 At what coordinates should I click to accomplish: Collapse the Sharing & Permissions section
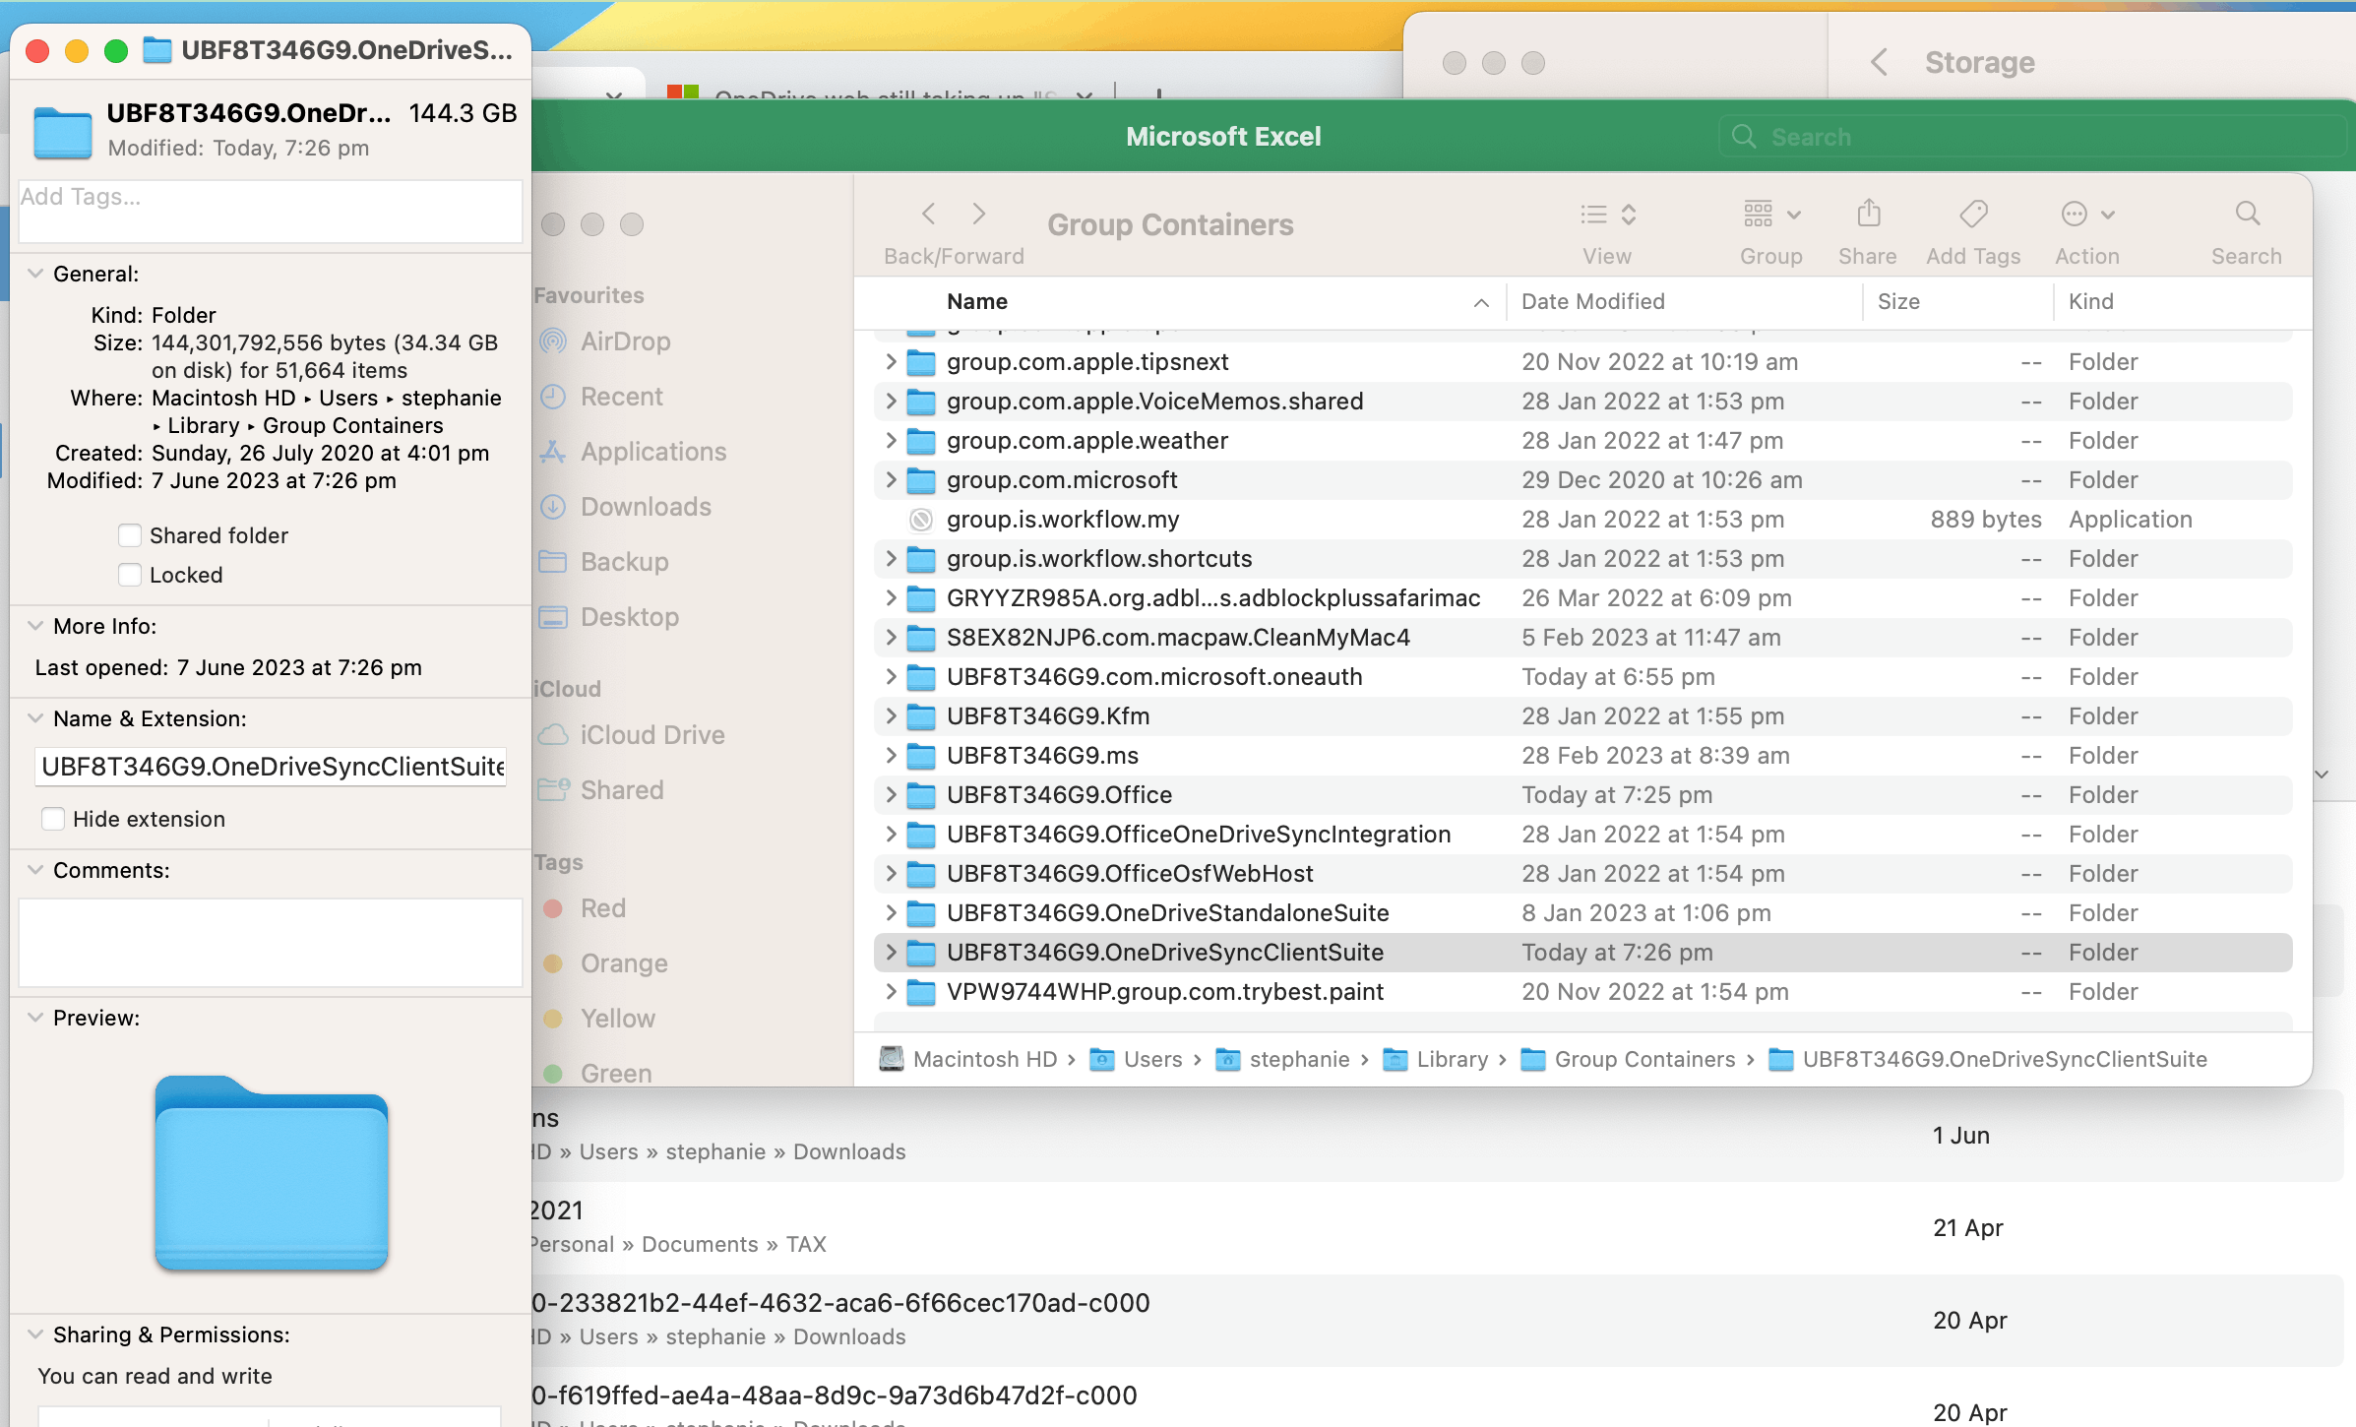point(35,1334)
